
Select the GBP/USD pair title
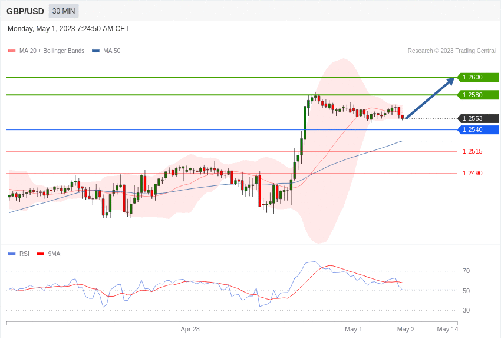(25, 11)
